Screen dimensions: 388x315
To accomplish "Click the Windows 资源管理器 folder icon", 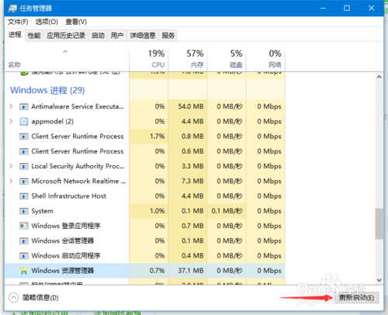I will point(24,271).
